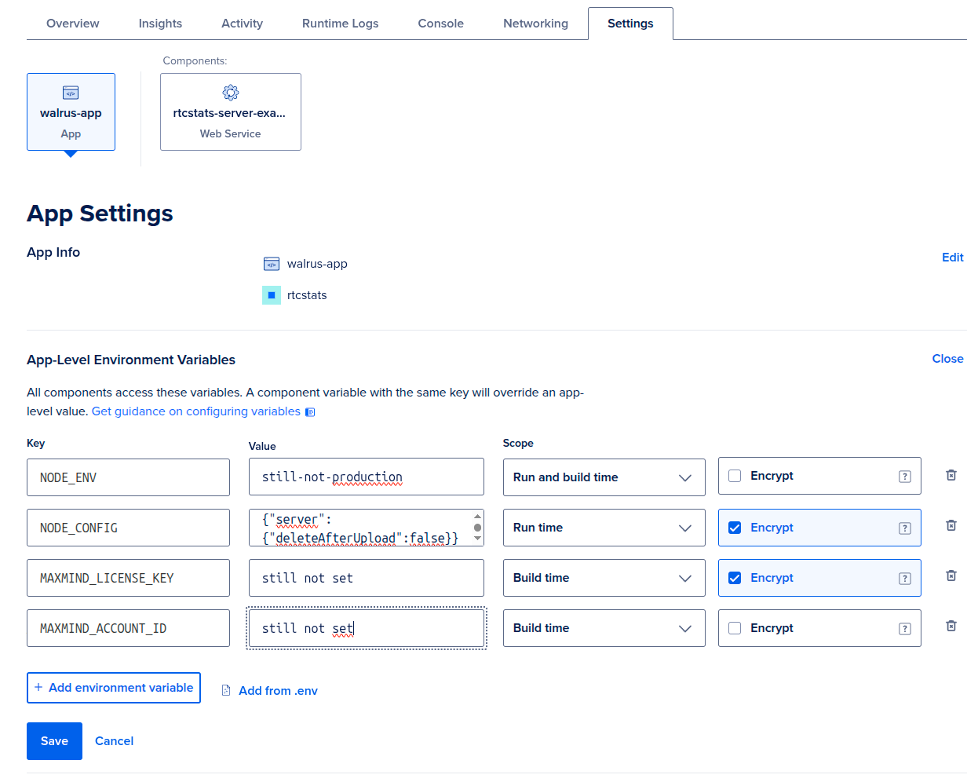Click the MAXMIND_LICENSE_KEY key field
Screen dimensions: 967x782
click(x=128, y=578)
